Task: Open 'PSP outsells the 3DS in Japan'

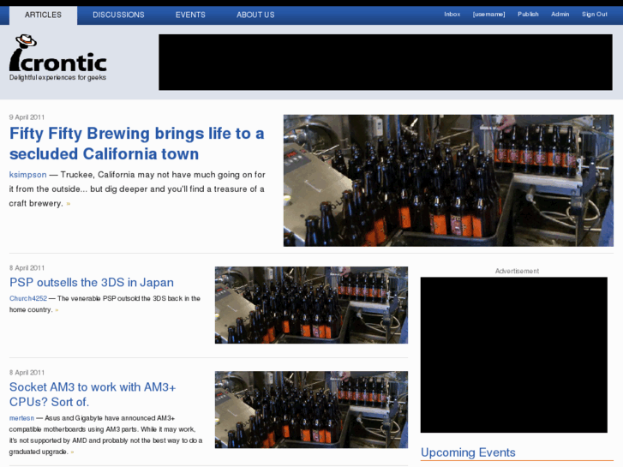Action: (x=92, y=282)
